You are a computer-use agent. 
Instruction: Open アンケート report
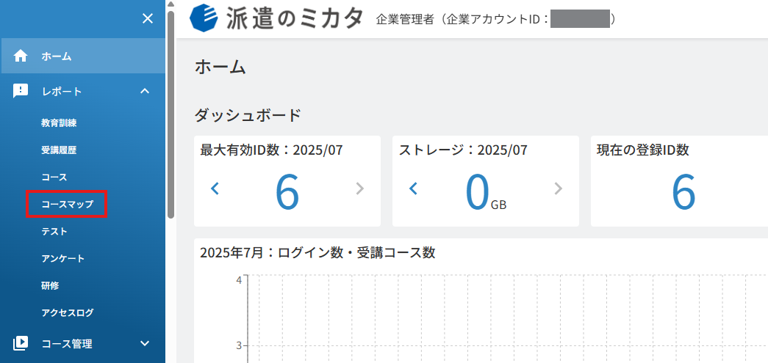coord(63,258)
